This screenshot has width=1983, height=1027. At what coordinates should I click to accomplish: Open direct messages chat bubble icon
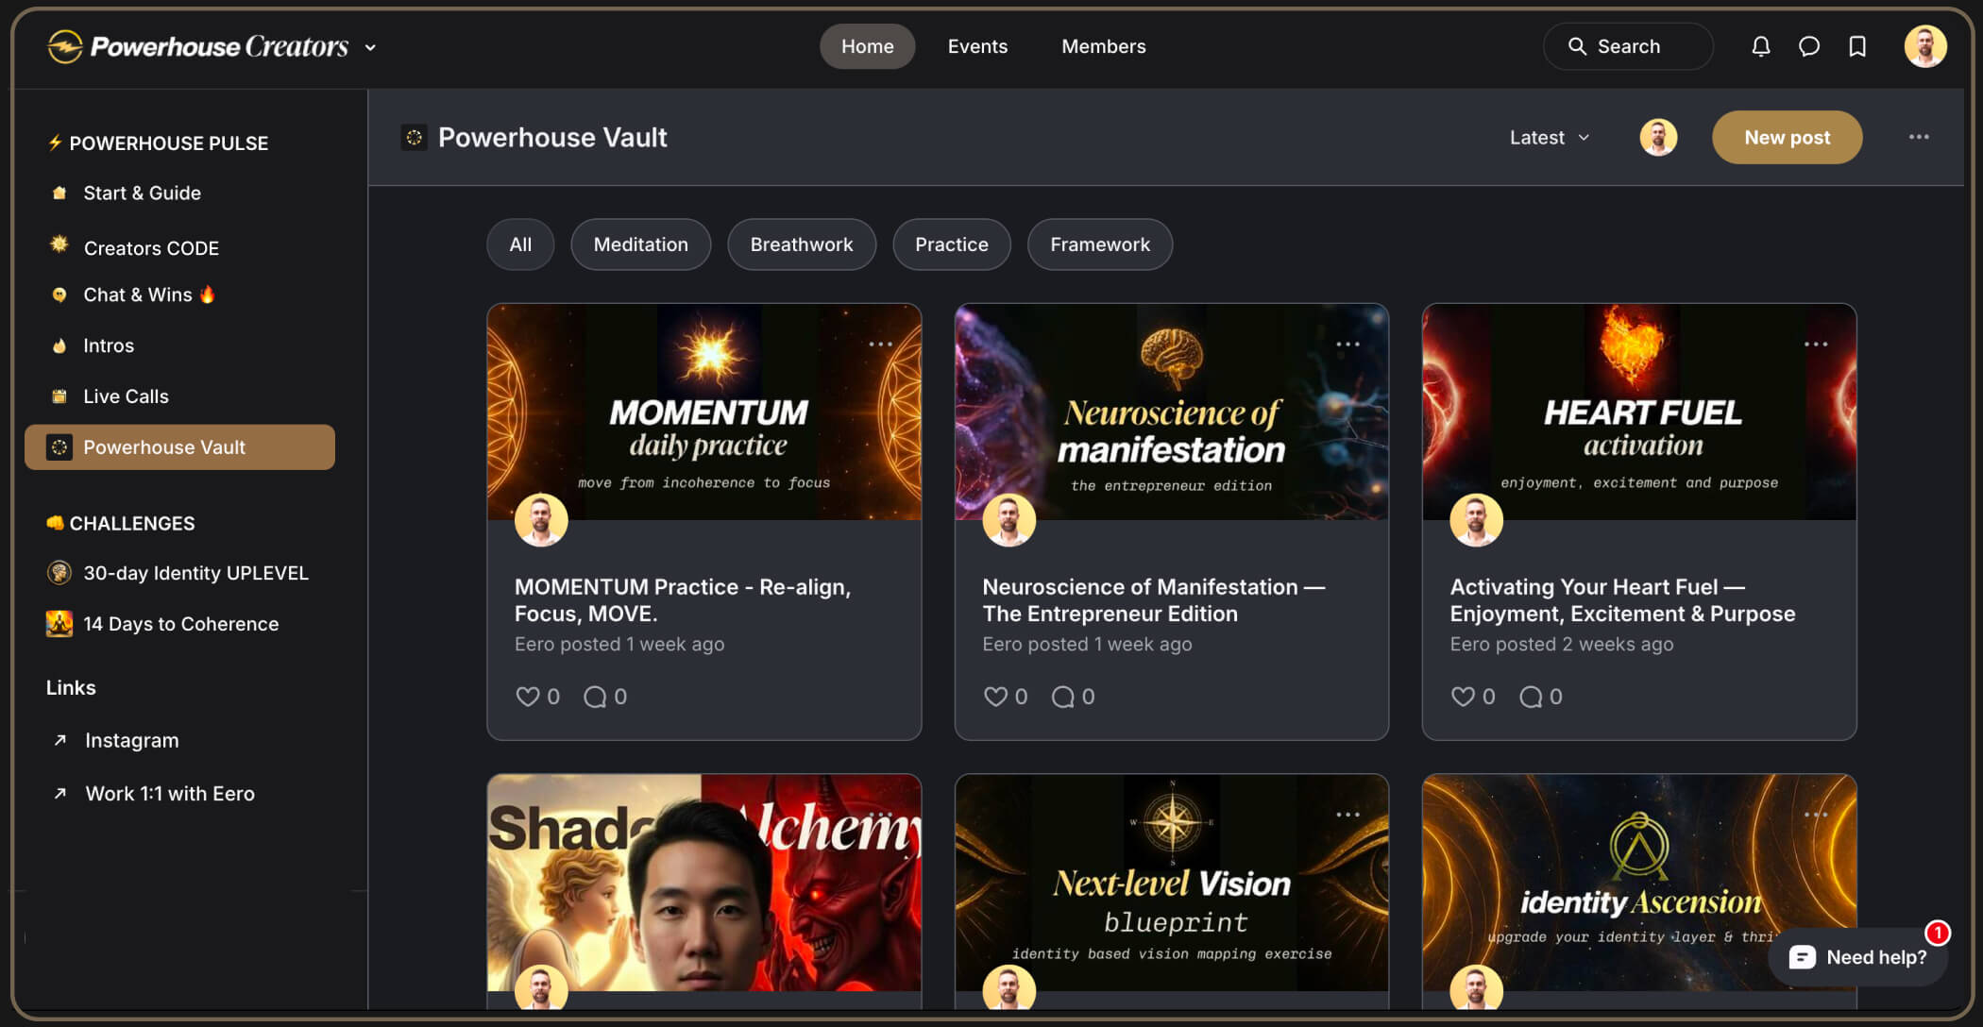(1808, 46)
